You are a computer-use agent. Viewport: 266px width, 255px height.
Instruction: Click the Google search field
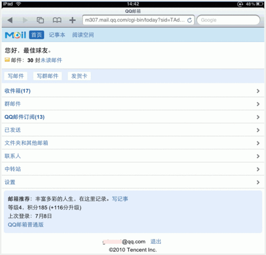228,20
